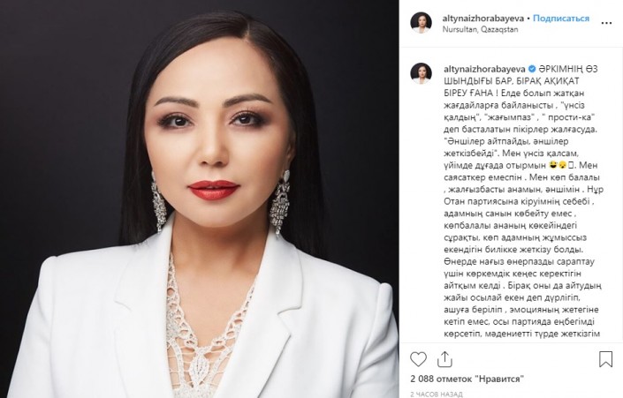623x398 pixels.
Task: Follow the account via Подписаться
Action: (x=561, y=19)
